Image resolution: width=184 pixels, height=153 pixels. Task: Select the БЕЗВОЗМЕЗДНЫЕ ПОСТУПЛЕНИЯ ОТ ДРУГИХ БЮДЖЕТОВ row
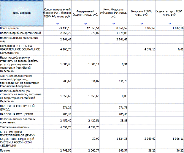click(x=18, y=139)
